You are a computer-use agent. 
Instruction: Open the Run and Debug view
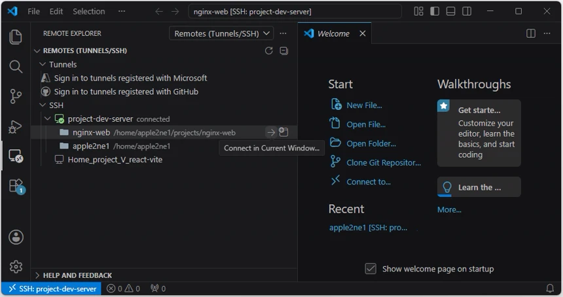click(x=16, y=127)
